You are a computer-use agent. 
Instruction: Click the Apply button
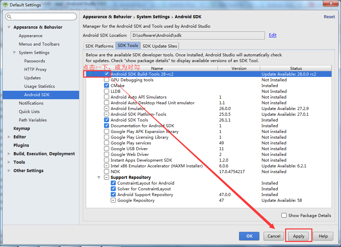299,236
